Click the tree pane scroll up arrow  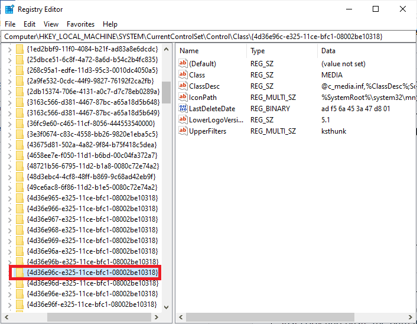pos(166,49)
